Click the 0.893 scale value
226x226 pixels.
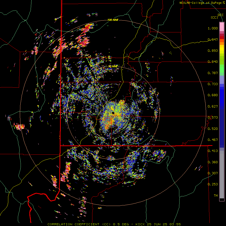point(213,50)
